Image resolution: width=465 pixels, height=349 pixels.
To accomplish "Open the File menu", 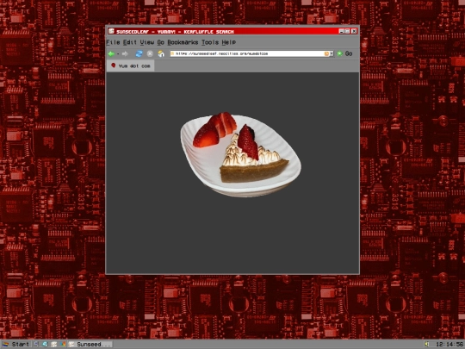I will click(113, 42).
